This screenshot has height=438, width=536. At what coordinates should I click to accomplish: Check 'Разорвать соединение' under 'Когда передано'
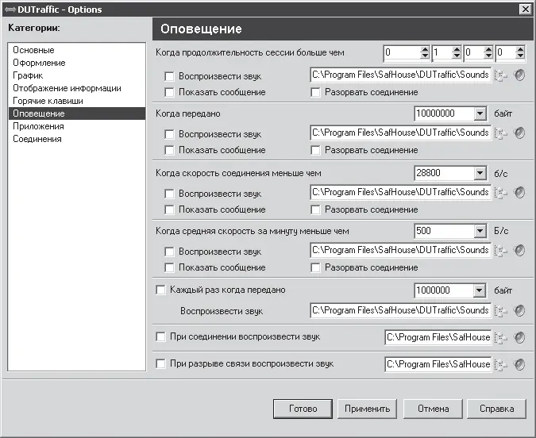315,150
